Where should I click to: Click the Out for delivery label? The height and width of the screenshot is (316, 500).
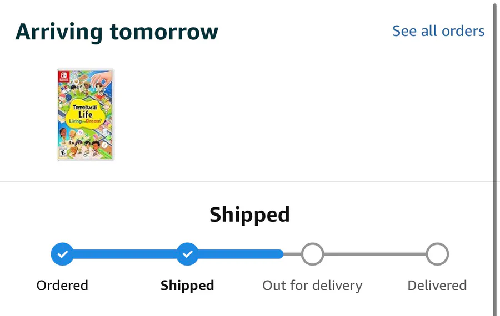[312, 286]
